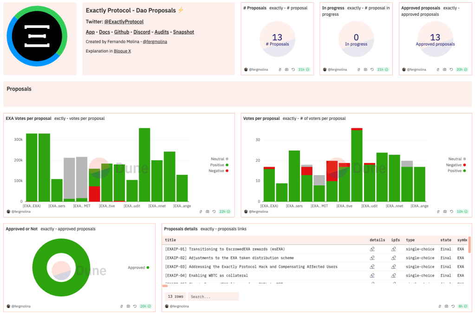
Task: Click camera icon in Approved or Not widget
Action: (128, 306)
